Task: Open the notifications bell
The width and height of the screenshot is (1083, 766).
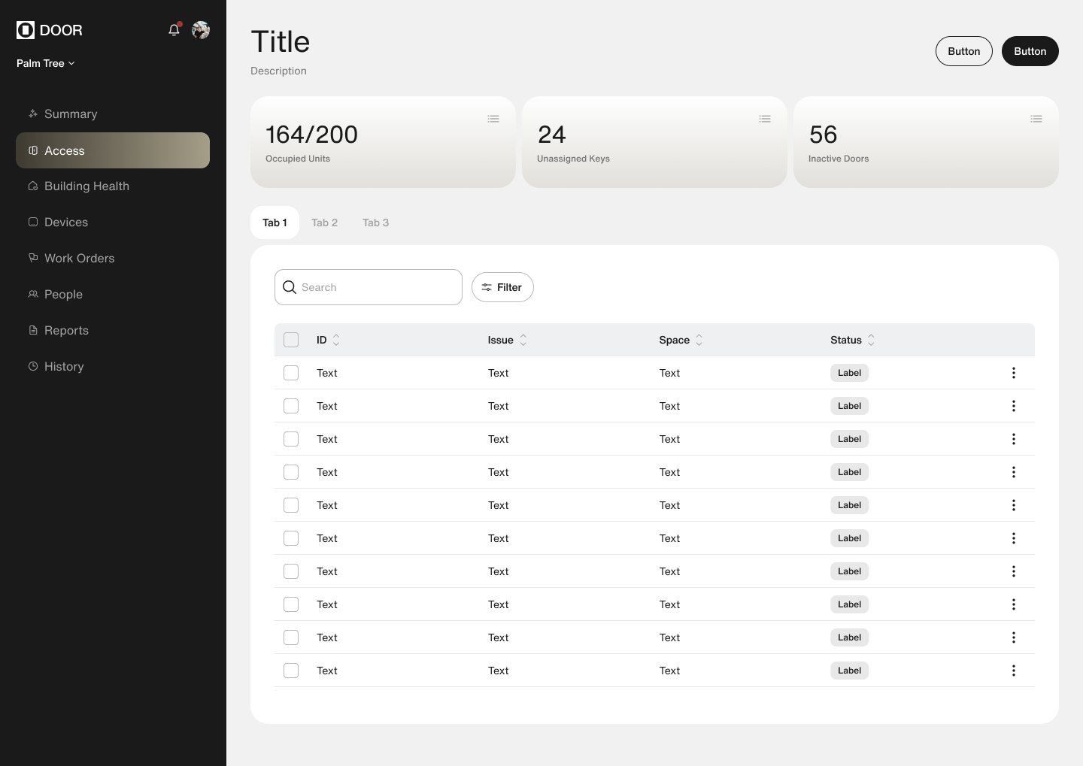Action: [x=174, y=30]
